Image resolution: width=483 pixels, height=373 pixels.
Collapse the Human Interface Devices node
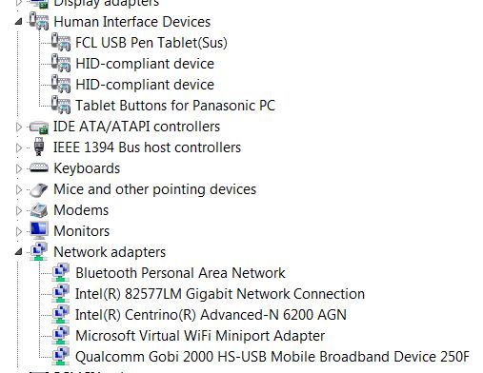19,22
